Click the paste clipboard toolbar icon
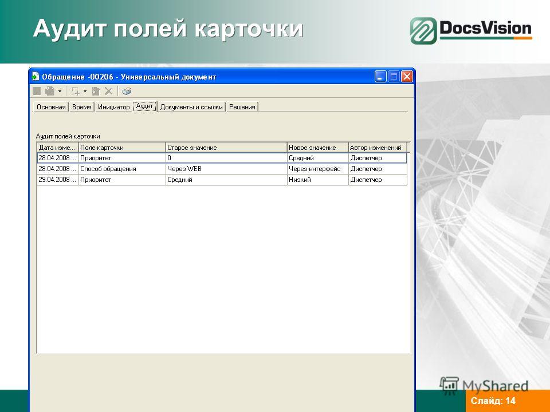 50,92
